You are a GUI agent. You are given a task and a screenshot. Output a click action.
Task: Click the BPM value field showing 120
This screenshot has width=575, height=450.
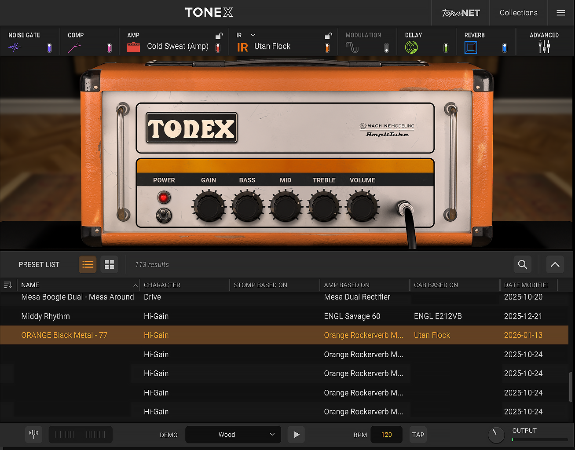coord(387,435)
